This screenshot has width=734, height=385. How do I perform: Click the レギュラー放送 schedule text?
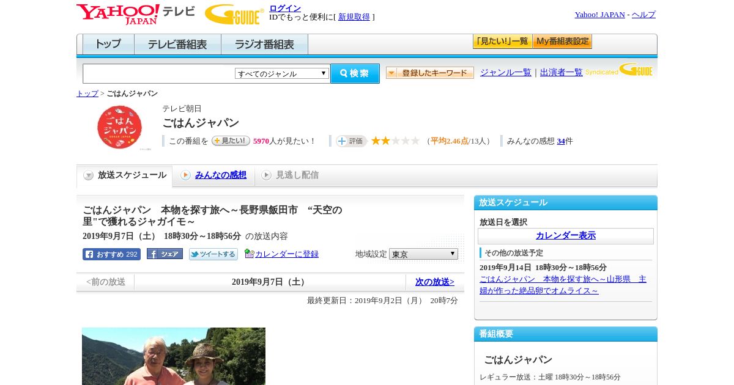point(550,377)
